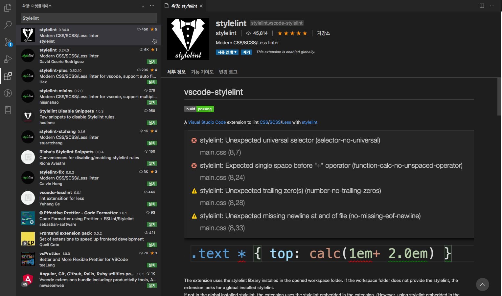
Task: Click the Frontend extension pack icon
Action: click(28, 239)
